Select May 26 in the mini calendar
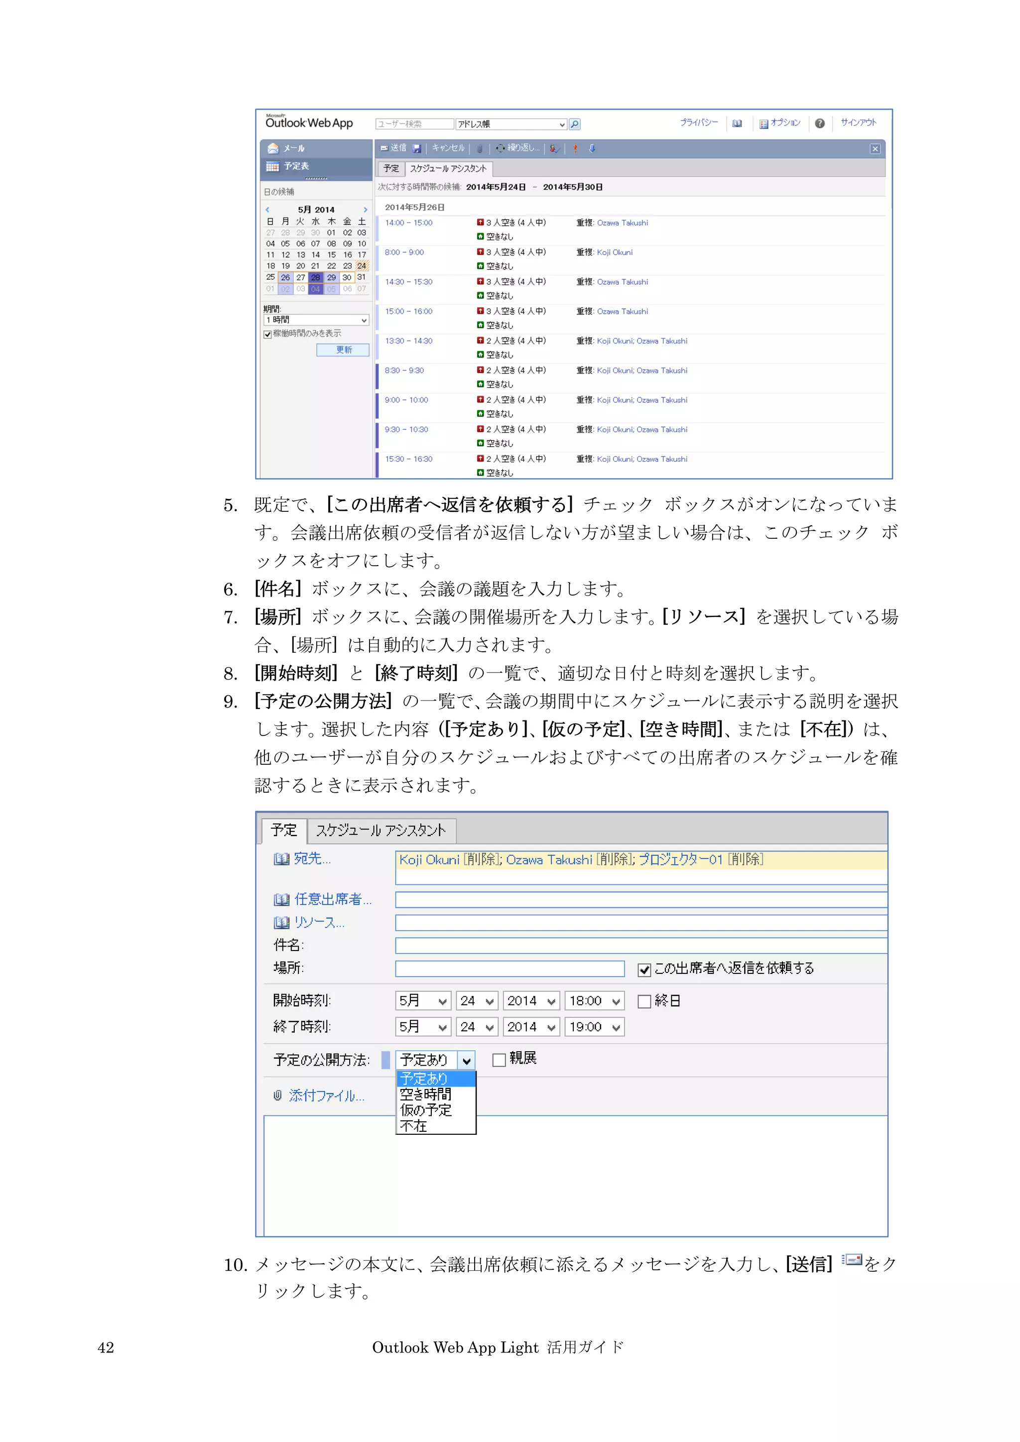This screenshot has width=1020, height=1442. pyautogui.click(x=285, y=278)
